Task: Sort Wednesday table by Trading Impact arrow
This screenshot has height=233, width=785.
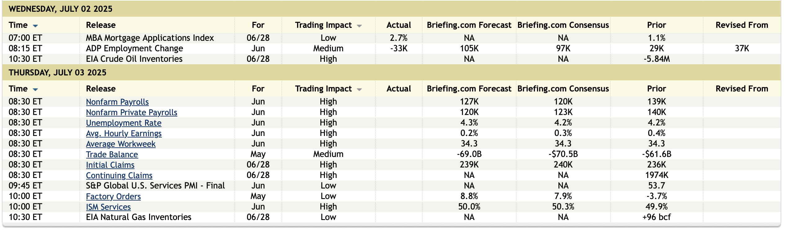Action: (359, 26)
